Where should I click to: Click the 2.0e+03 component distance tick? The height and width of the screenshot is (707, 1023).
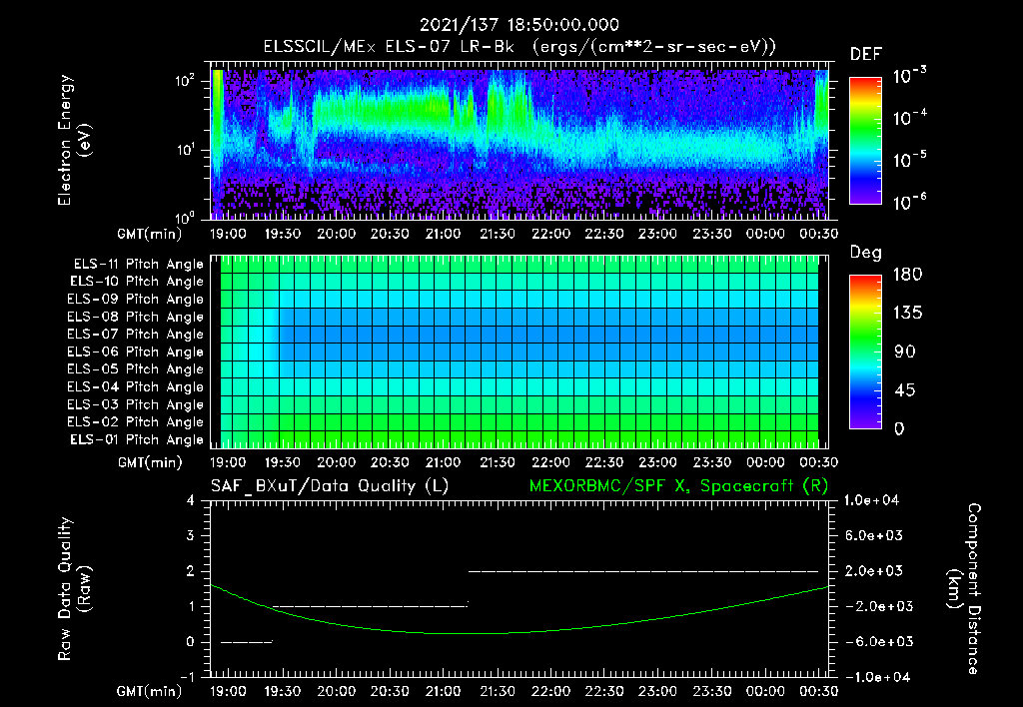tap(873, 571)
